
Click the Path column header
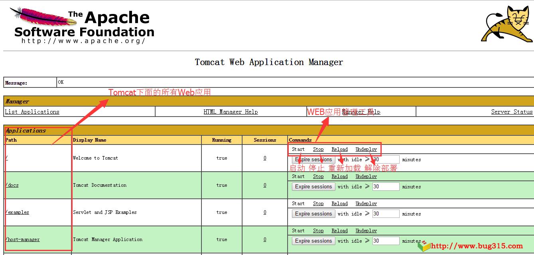11,140
